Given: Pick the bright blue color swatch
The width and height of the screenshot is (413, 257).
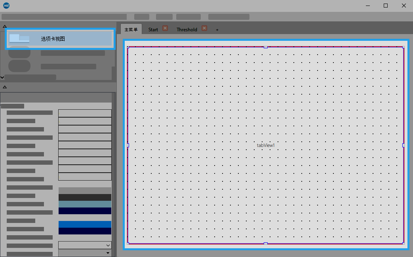Looking at the screenshot, I should 85,224.
